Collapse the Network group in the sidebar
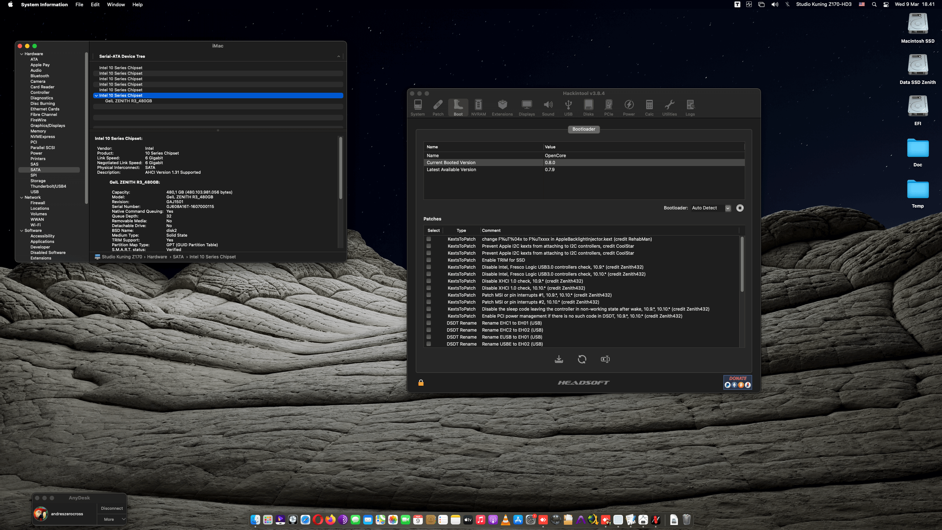Image resolution: width=942 pixels, height=530 pixels. point(22,197)
